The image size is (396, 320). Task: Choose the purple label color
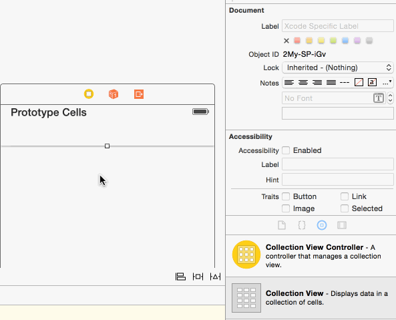[x=357, y=40]
